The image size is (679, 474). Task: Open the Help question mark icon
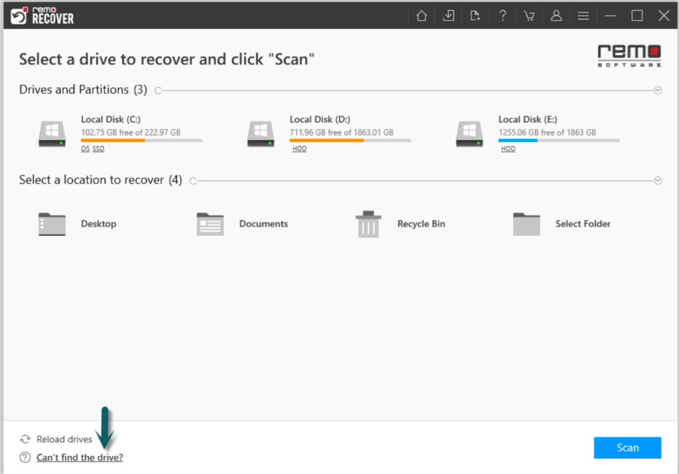tap(503, 16)
